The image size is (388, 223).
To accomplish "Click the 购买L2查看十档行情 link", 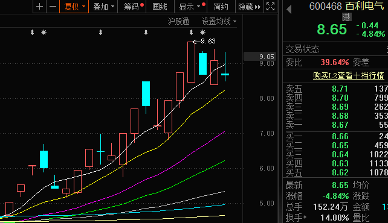I will (x=348, y=75).
